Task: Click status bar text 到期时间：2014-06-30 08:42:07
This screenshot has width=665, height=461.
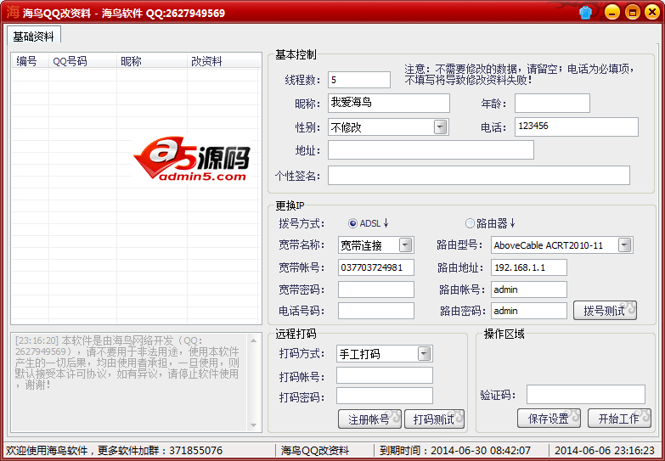Action: click(x=455, y=451)
